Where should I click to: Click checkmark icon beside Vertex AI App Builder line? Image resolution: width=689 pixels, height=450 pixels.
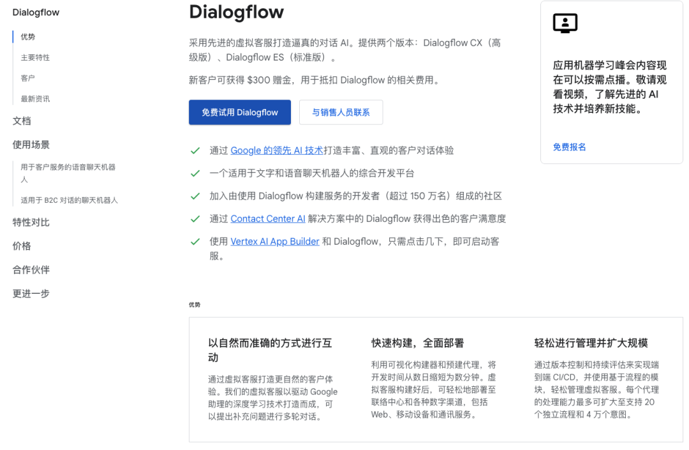pyautogui.click(x=195, y=242)
